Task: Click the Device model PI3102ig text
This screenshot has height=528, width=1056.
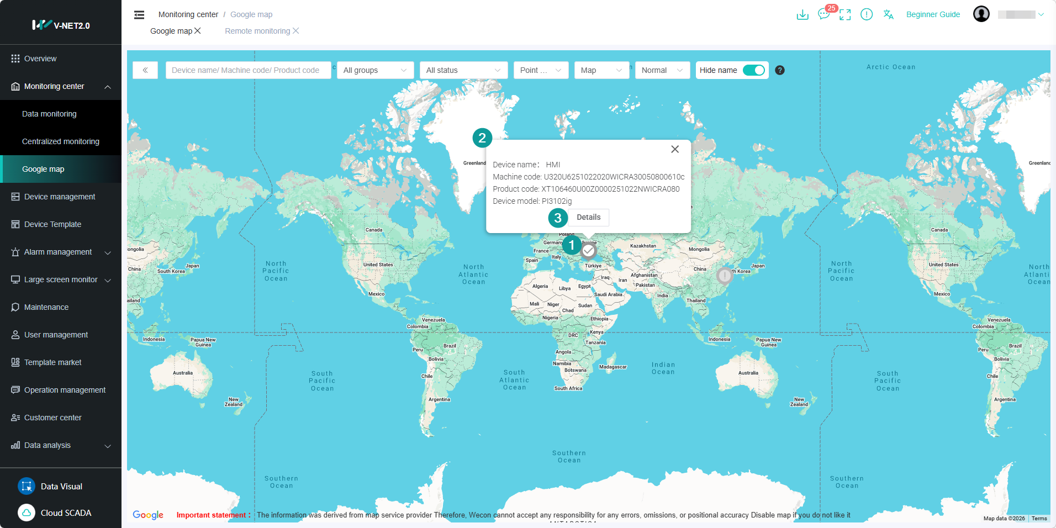Action: tap(532, 201)
